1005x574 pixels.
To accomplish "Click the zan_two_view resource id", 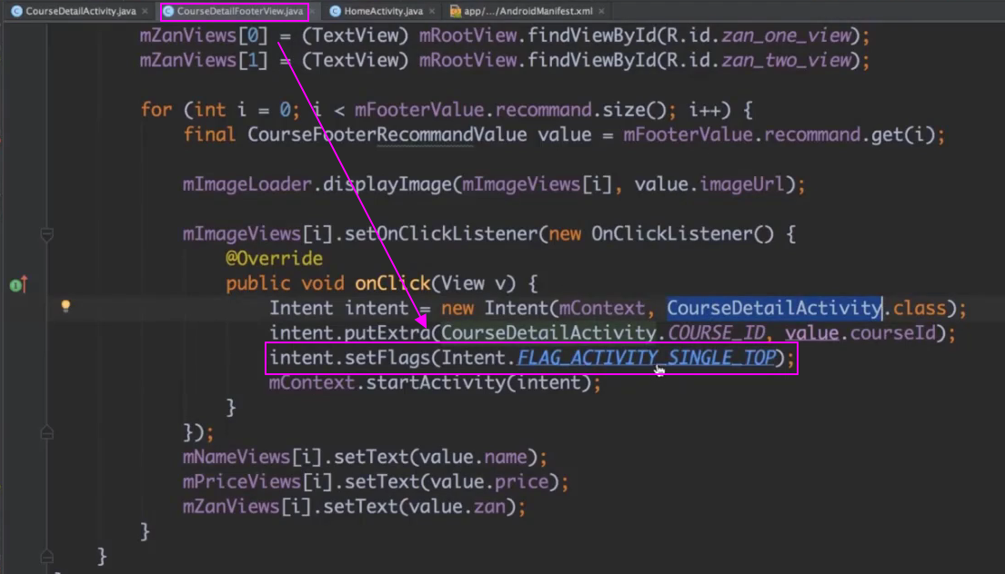I will (x=787, y=60).
